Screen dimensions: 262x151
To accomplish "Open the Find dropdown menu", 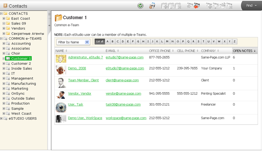I will [251, 6].
